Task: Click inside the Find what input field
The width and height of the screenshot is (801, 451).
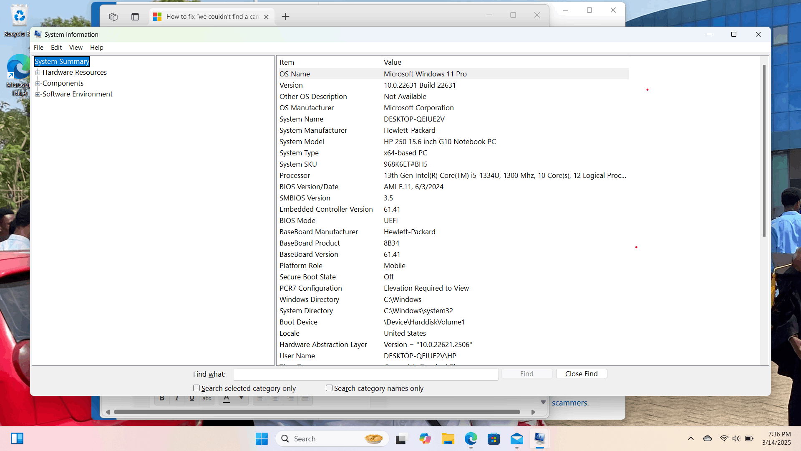Action: (x=365, y=374)
